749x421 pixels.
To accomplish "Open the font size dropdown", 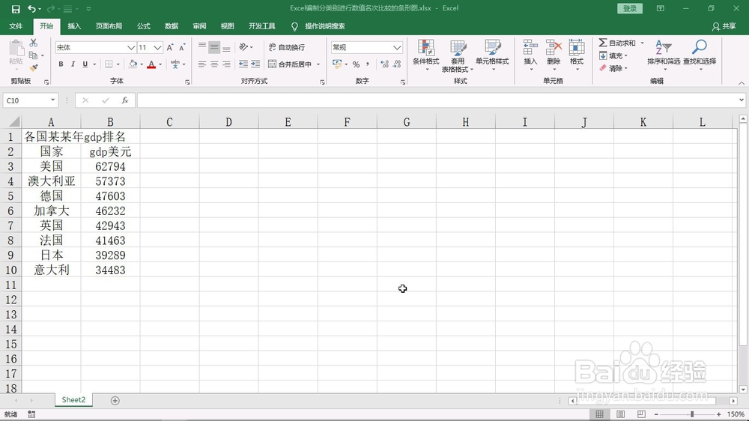I will point(157,47).
